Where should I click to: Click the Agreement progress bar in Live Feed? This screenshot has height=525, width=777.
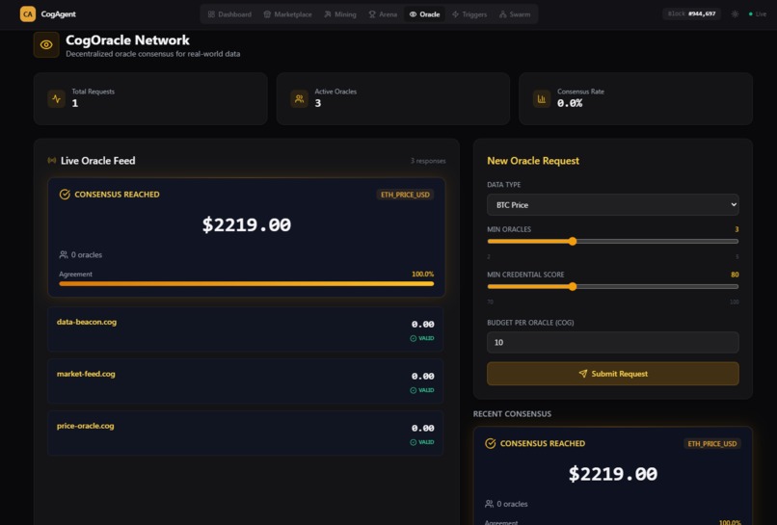246,284
